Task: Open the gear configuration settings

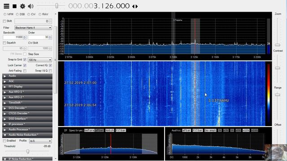Action: [22, 6]
